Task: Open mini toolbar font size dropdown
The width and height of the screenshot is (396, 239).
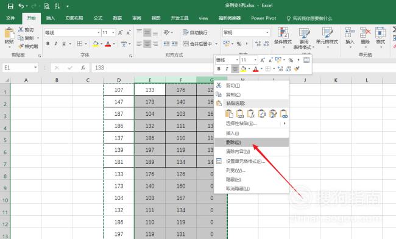Action: coord(255,60)
